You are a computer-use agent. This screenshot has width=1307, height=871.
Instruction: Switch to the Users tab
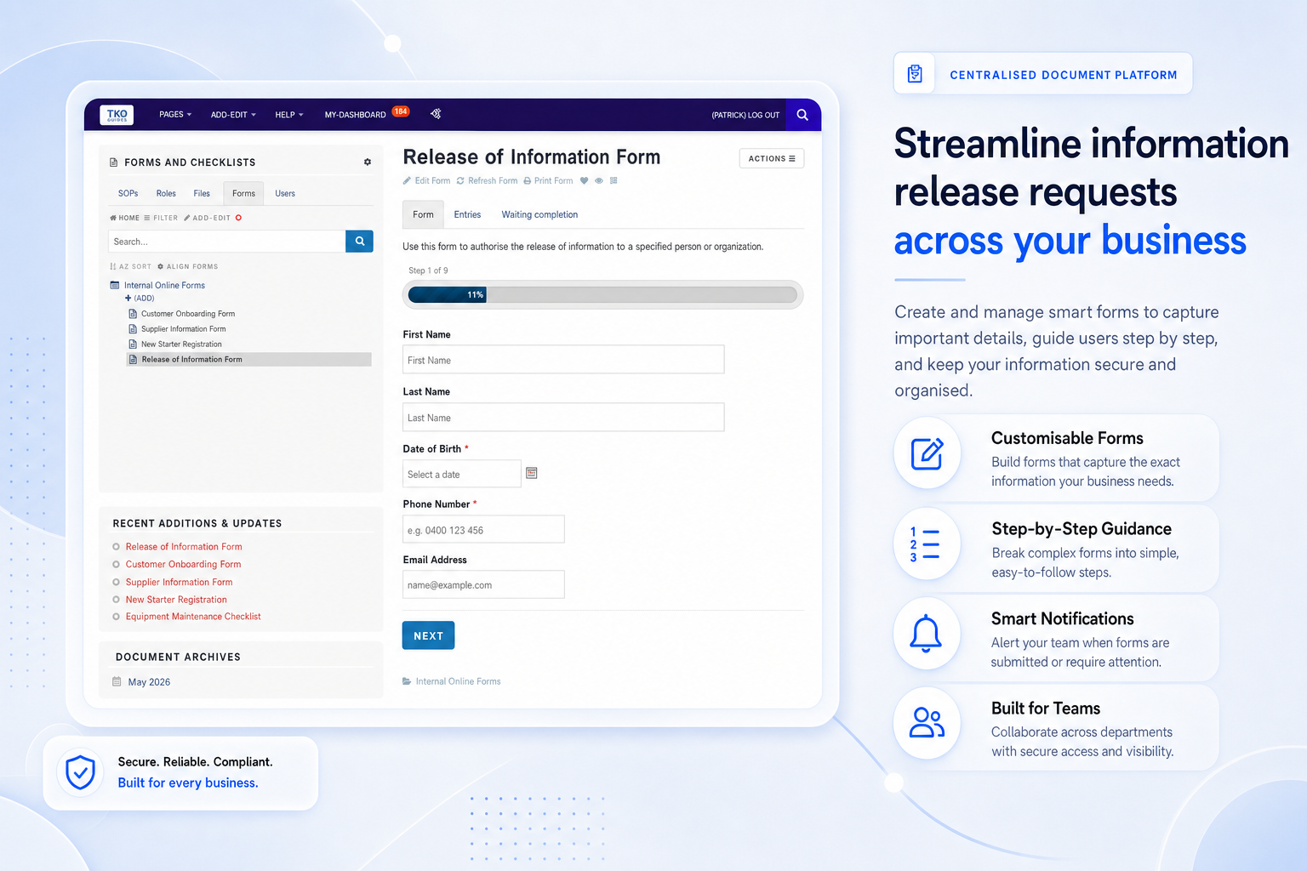pos(285,193)
